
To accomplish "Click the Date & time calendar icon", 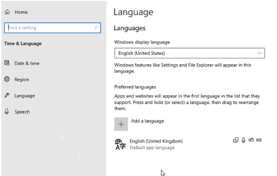I will (7, 63).
